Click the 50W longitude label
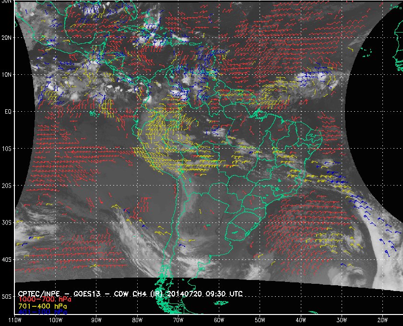This screenshot has height=326, width=403. pos(260,320)
